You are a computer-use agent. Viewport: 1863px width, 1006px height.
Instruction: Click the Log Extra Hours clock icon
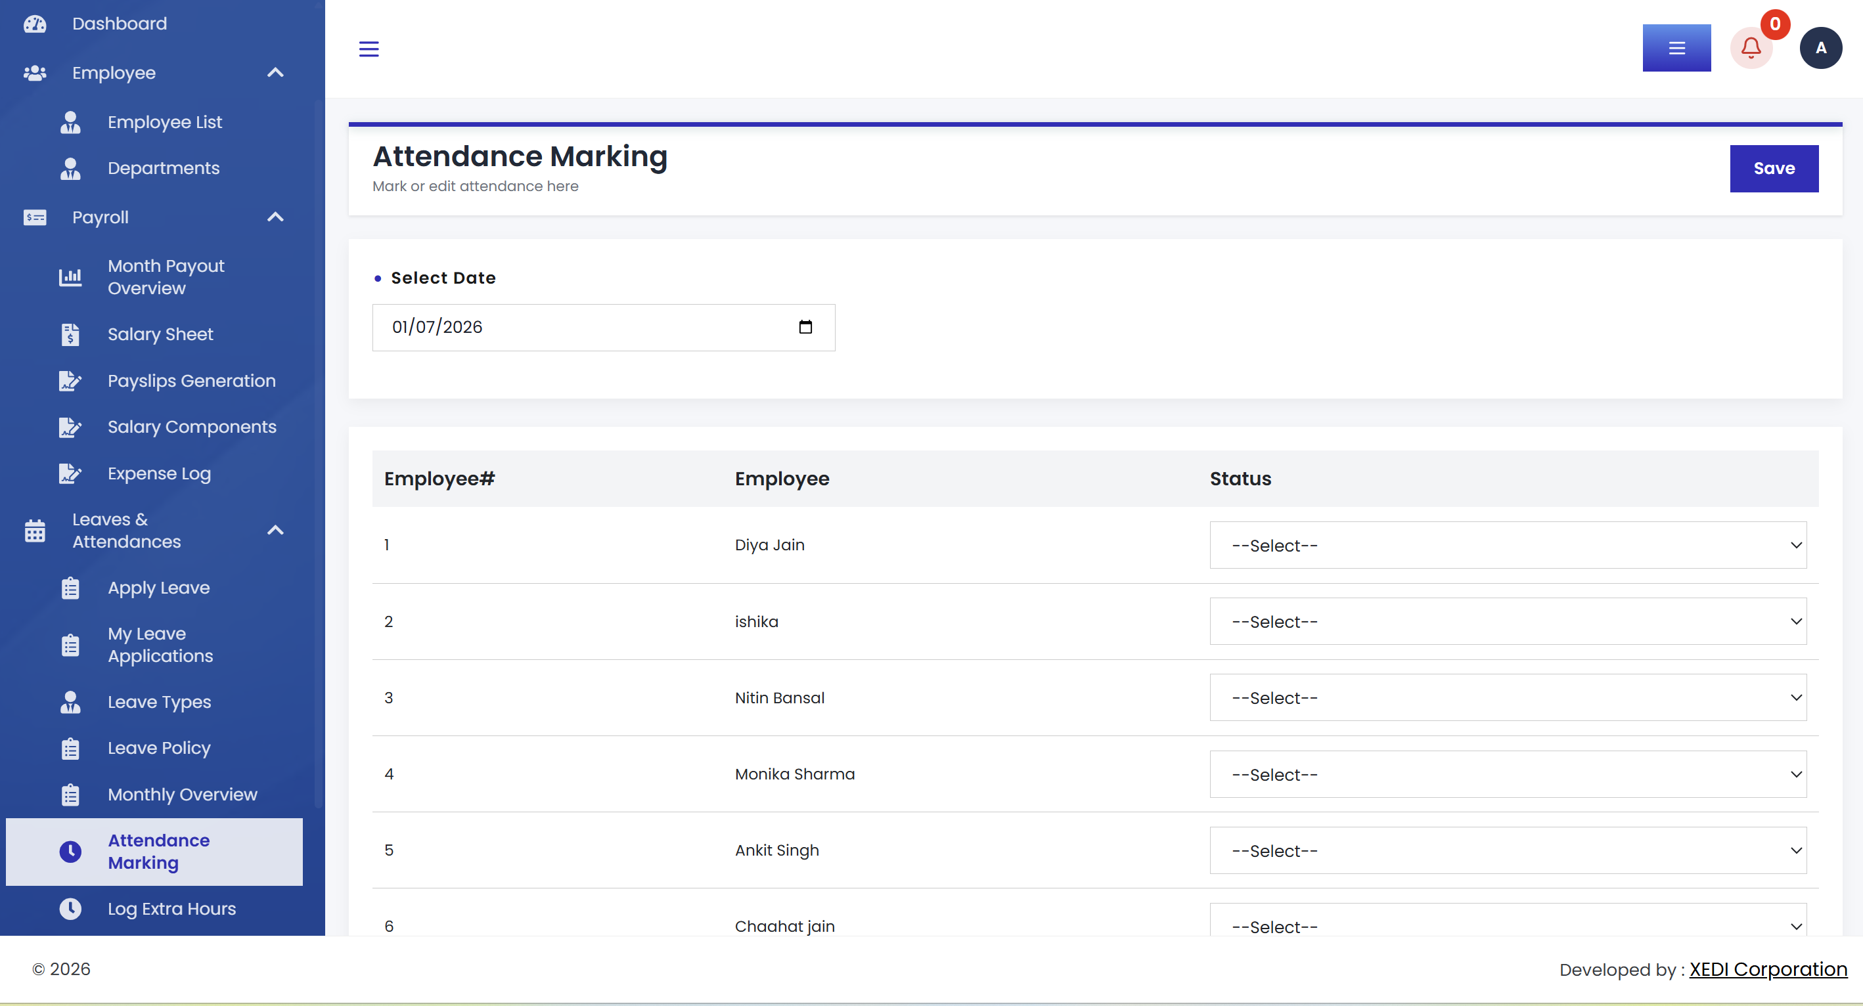point(70,909)
